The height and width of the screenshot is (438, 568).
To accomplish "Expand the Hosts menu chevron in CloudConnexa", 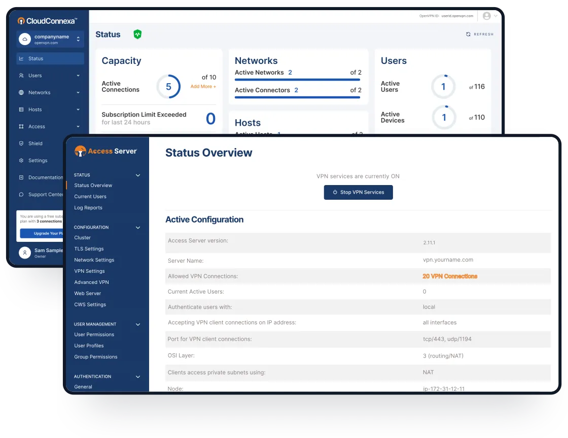I will tap(78, 109).
